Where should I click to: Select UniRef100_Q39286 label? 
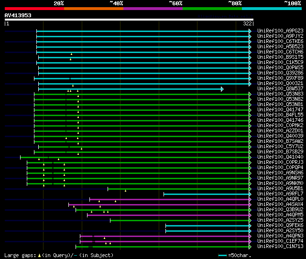pos(280,73)
